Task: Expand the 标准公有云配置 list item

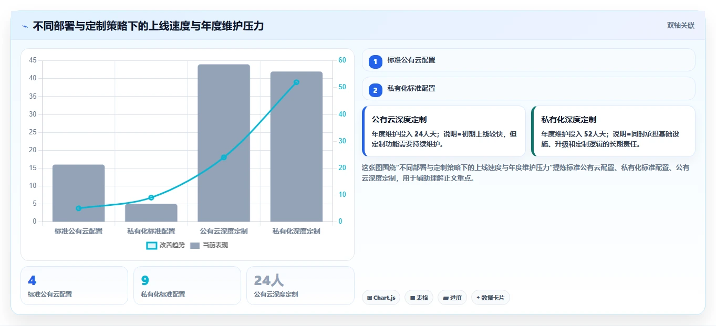Action: click(528, 60)
